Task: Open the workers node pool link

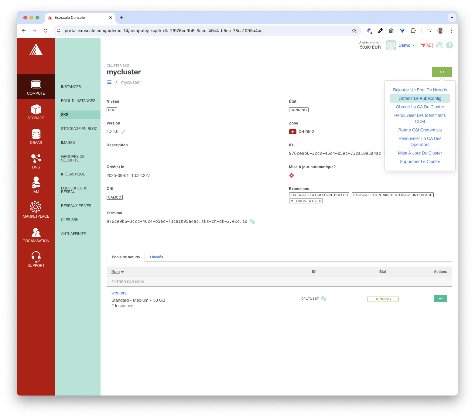Action: [119, 293]
